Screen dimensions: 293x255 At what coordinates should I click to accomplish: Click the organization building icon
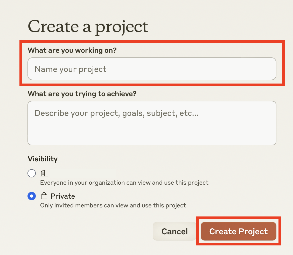click(44, 173)
